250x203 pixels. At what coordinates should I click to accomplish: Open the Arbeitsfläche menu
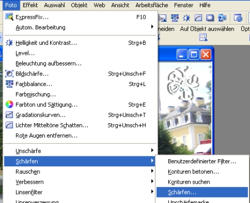[152, 5]
